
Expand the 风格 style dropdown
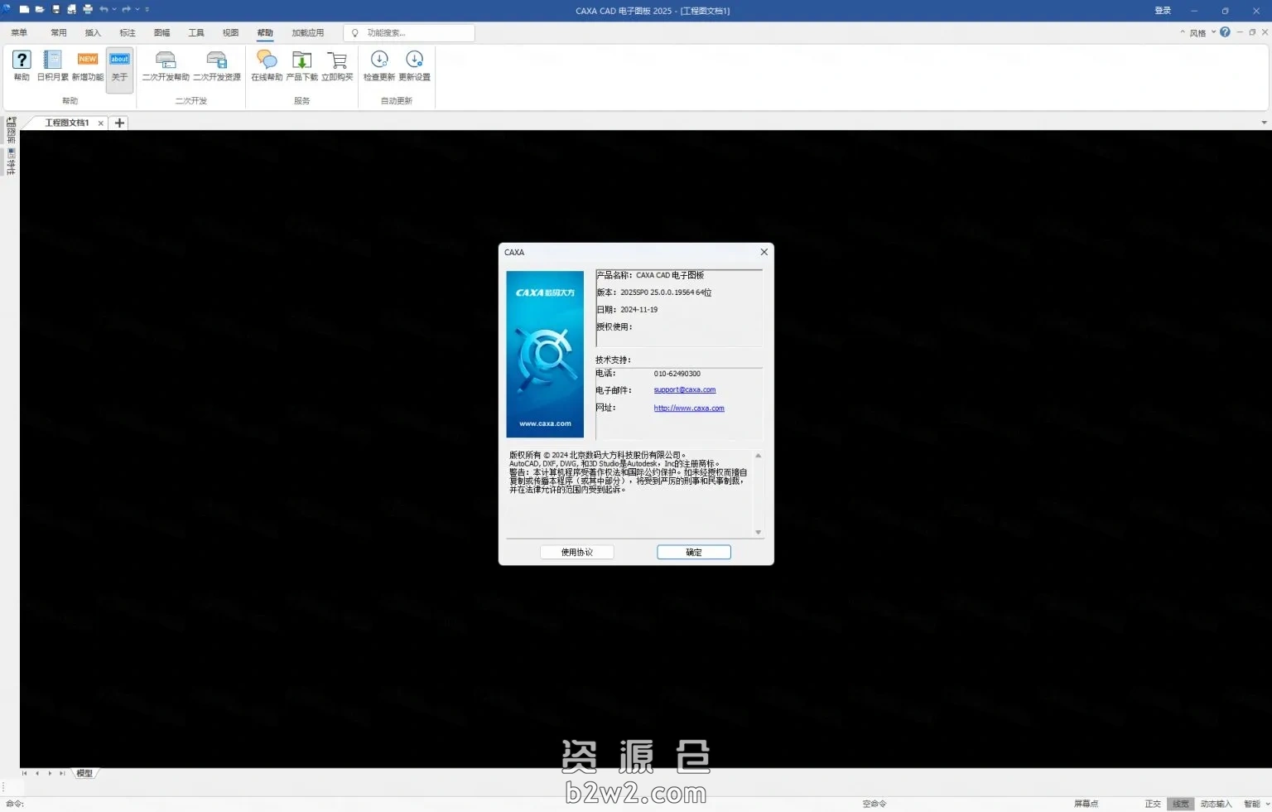pos(1213,32)
